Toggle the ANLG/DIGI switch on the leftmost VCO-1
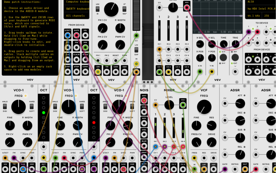276x173 pixels. pos(5,106)
